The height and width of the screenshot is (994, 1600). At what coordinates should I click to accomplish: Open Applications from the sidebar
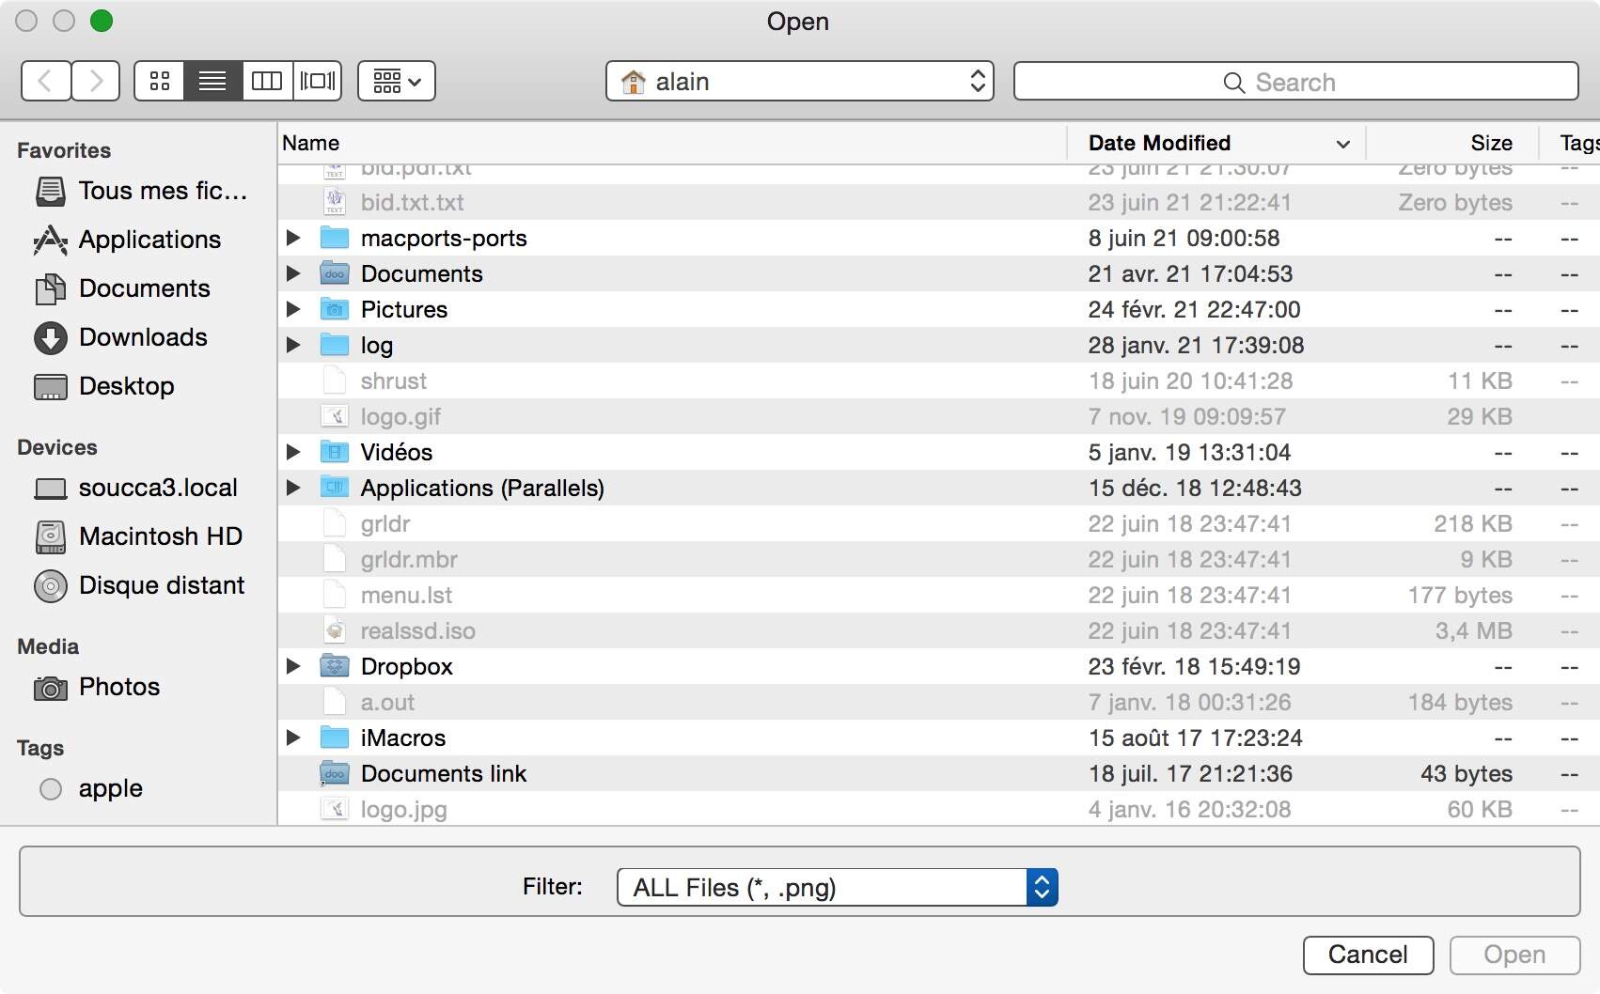tap(149, 240)
